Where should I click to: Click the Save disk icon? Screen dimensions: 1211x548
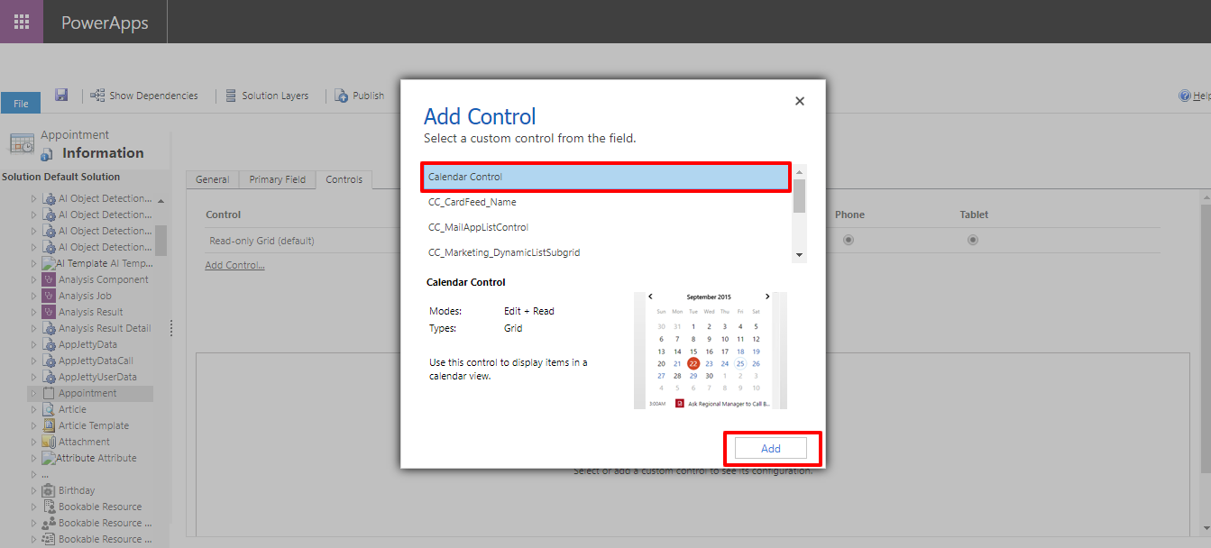point(61,95)
